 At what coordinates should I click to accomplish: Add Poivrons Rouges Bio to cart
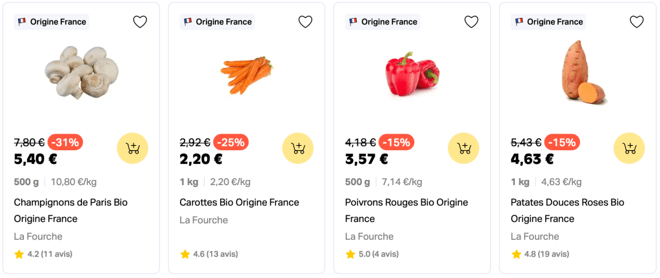point(463,148)
